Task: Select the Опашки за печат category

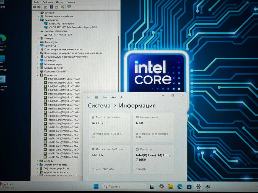Action: pos(54,68)
